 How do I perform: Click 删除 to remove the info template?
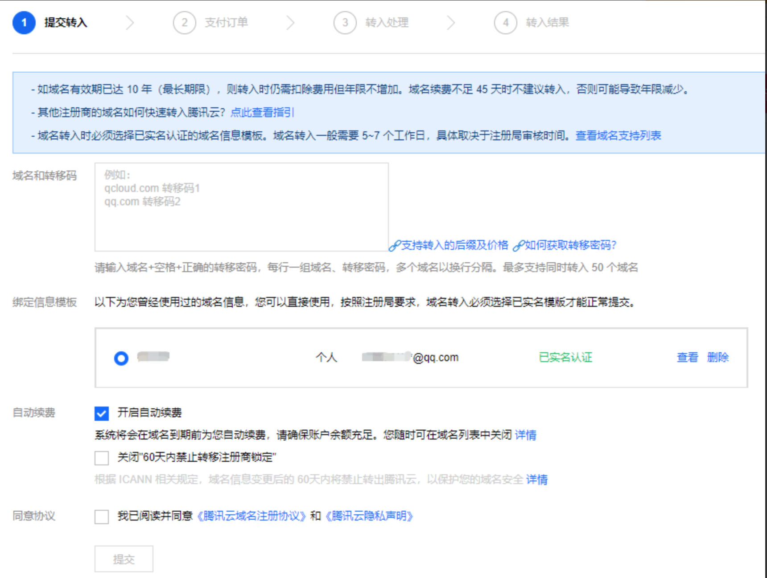point(718,357)
